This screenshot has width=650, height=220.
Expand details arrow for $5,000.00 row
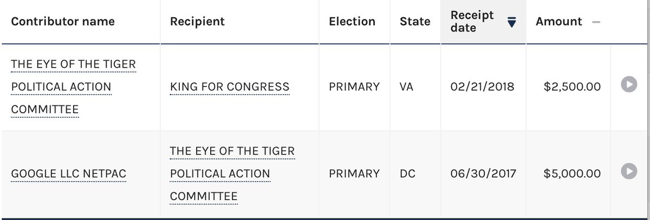click(628, 172)
